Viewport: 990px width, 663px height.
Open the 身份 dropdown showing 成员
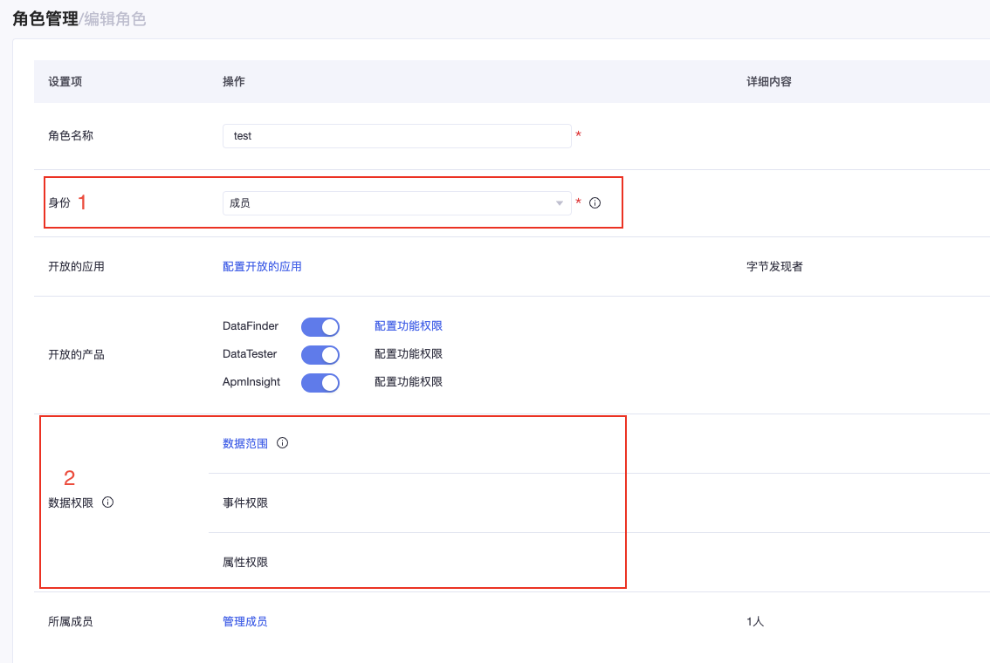396,203
